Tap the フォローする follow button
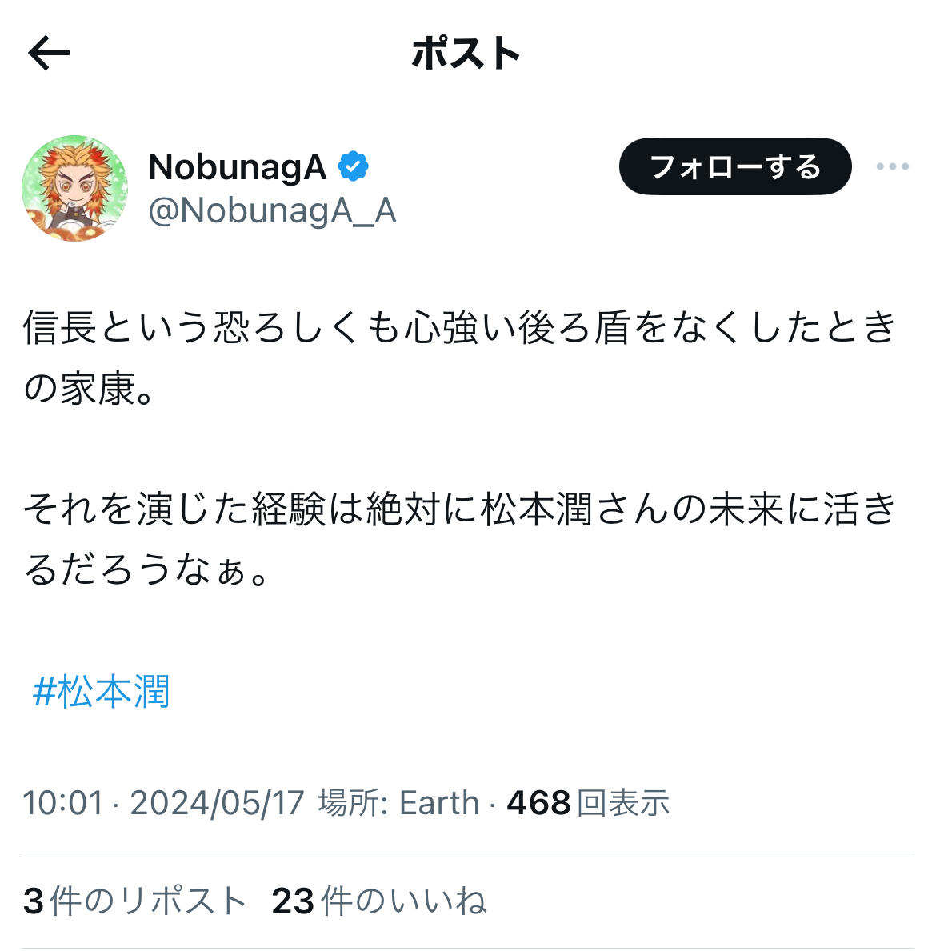Screen dimensions: 936x951 (x=735, y=166)
